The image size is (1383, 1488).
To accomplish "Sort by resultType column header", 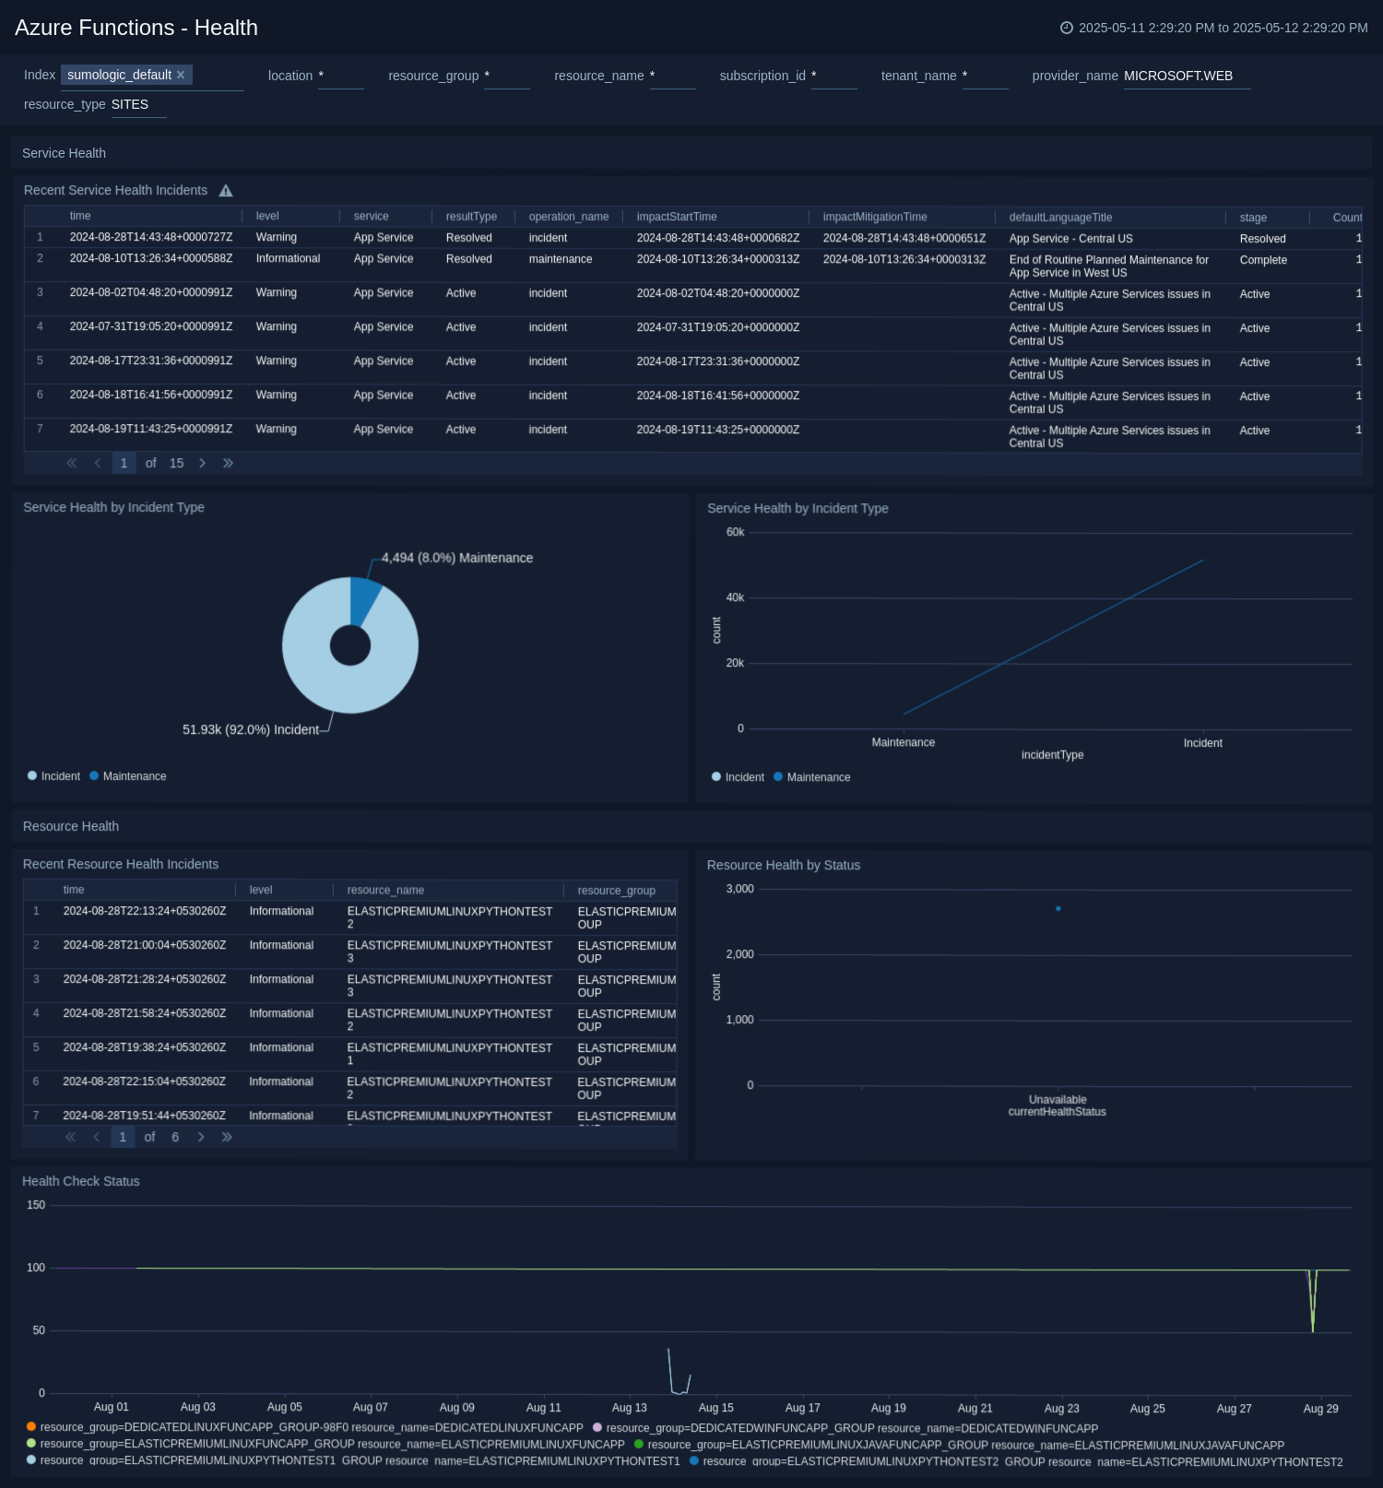I will 471,217.
